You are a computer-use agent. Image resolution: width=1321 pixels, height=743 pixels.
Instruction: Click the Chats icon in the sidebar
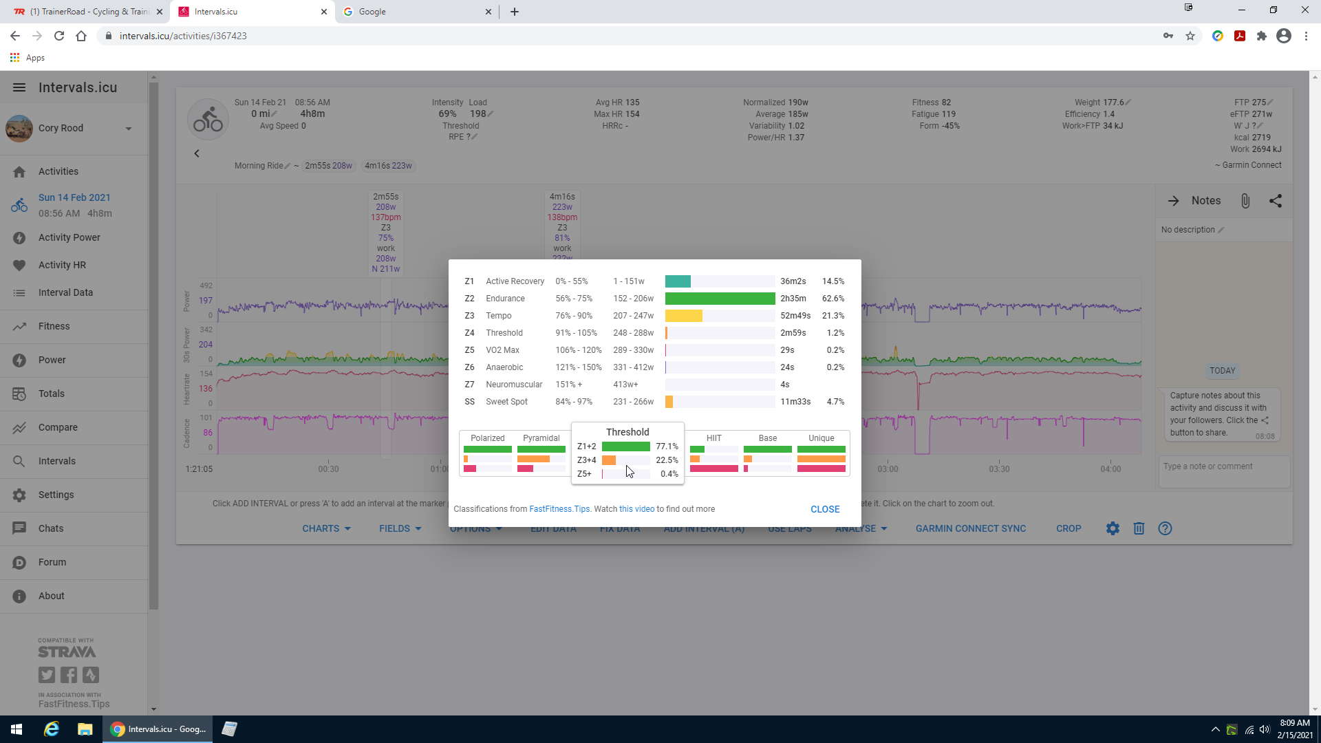pyautogui.click(x=19, y=528)
